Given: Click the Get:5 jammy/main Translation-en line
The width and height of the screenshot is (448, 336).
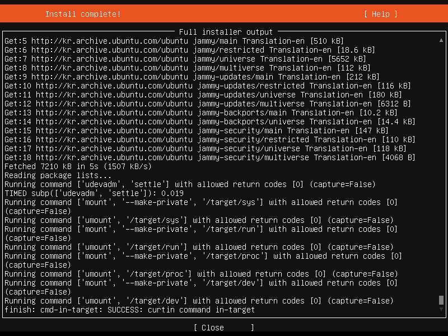Looking at the screenshot, I should [x=174, y=41].
